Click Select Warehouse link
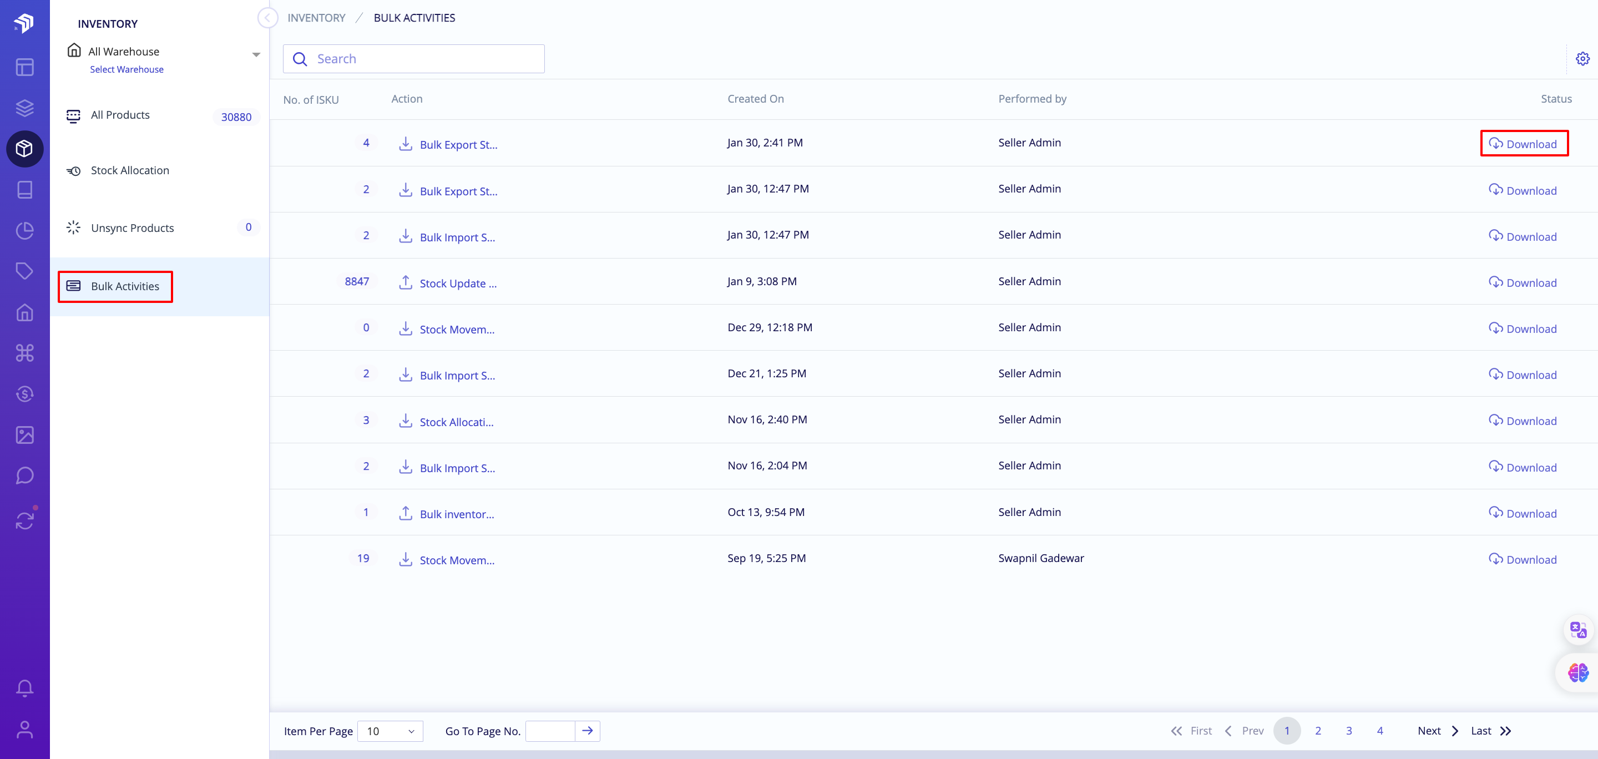This screenshot has height=759, width=1598. [127, 69]
